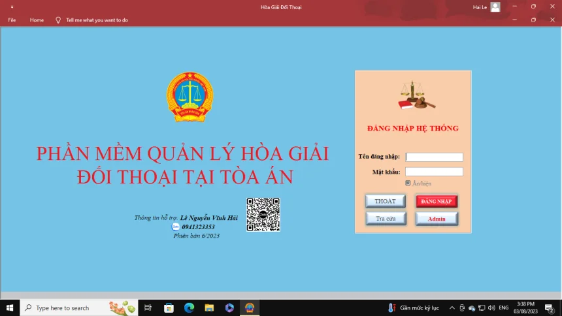Click the Admin button
Image resolution: width=562 pixels, height=316 pixels.
pos(437,219)
